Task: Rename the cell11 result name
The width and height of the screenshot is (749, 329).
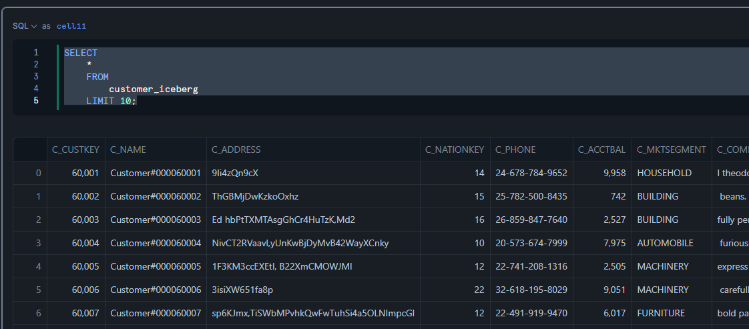Action: pos(71,26)
